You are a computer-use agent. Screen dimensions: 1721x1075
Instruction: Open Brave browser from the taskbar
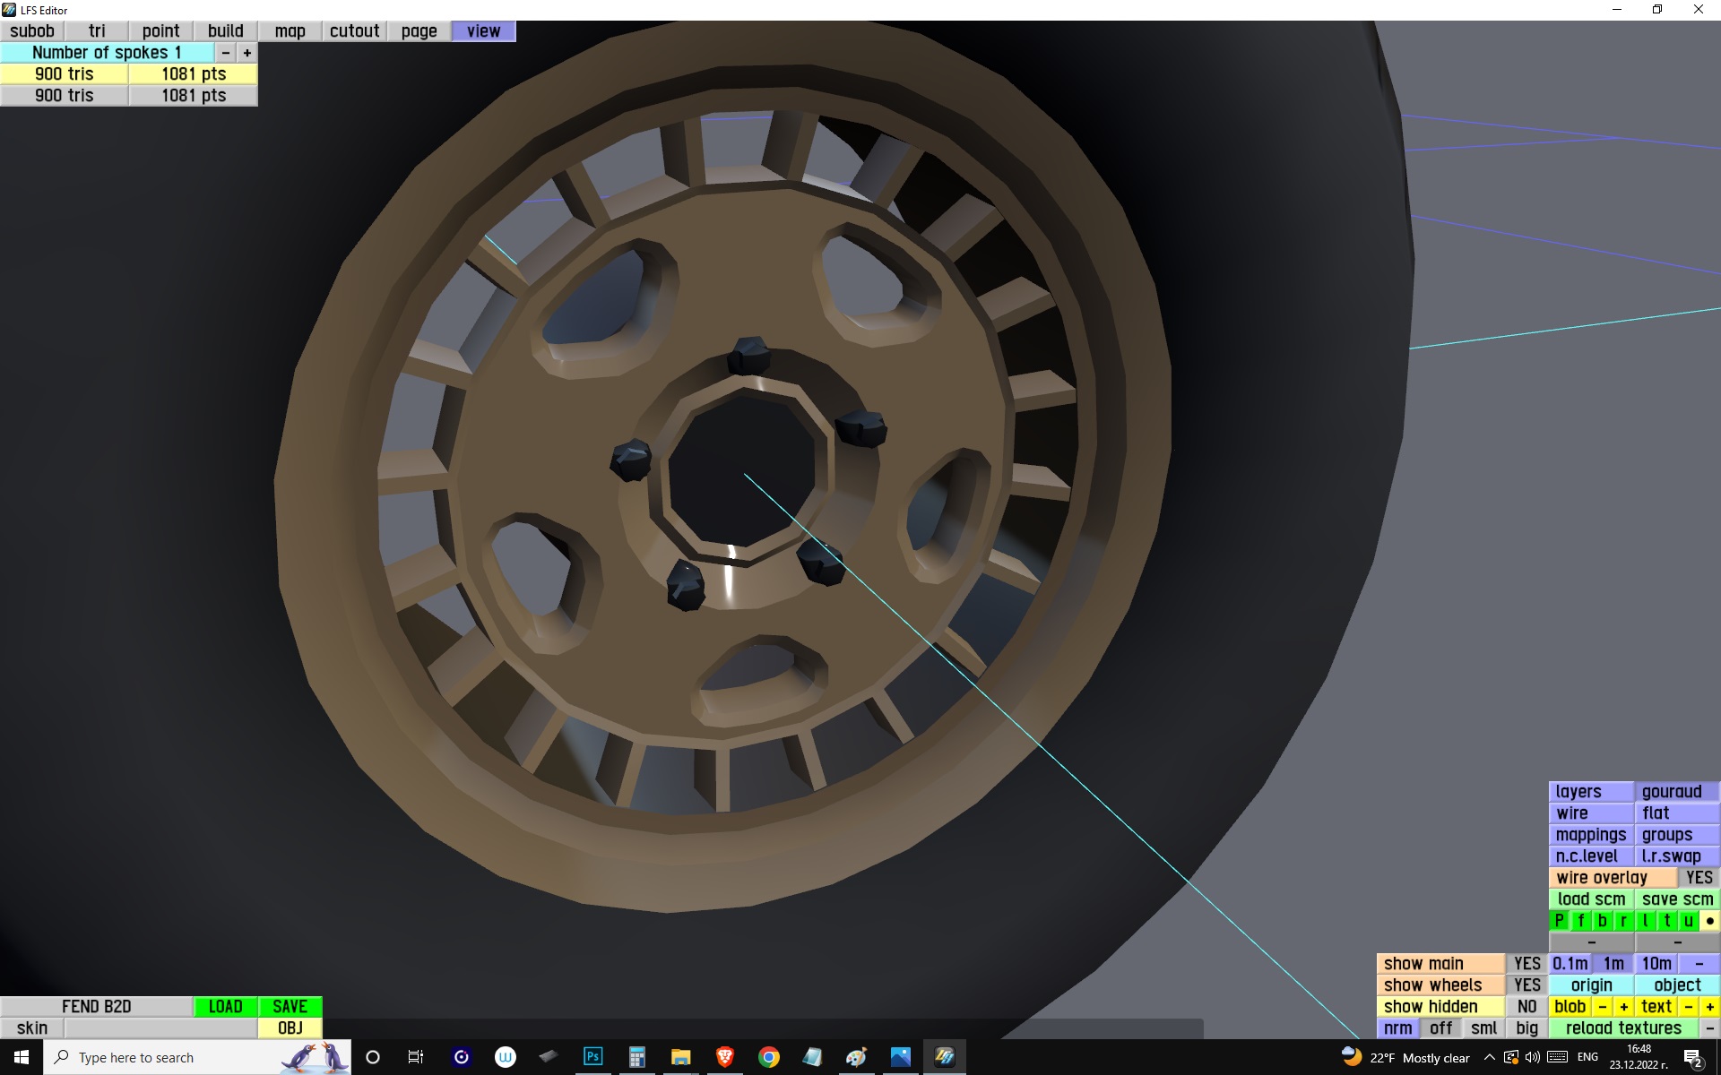(724, 1057)
